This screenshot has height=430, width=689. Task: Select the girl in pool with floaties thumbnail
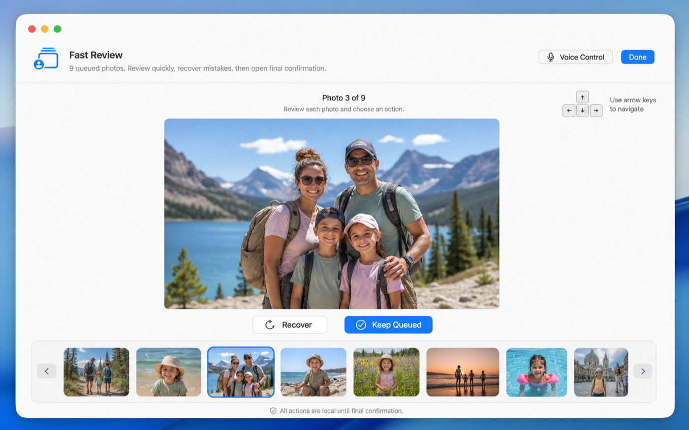coord(536,372)
